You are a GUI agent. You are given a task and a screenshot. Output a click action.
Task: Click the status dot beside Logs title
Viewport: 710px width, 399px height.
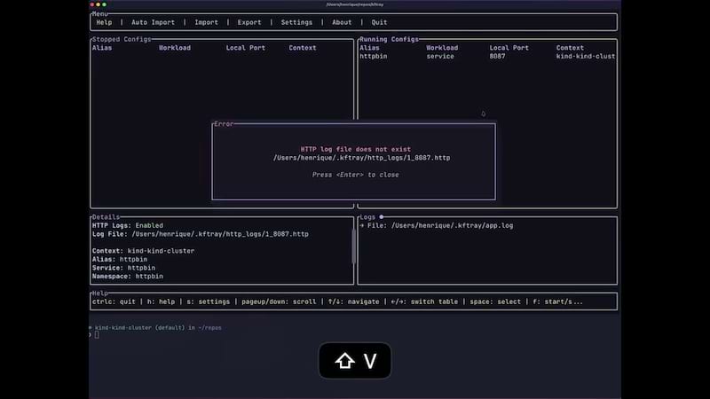[x=382, y=216]
